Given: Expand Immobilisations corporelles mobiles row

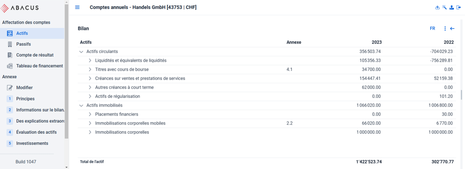Looking at the screenshot, I should click(90, 123).
